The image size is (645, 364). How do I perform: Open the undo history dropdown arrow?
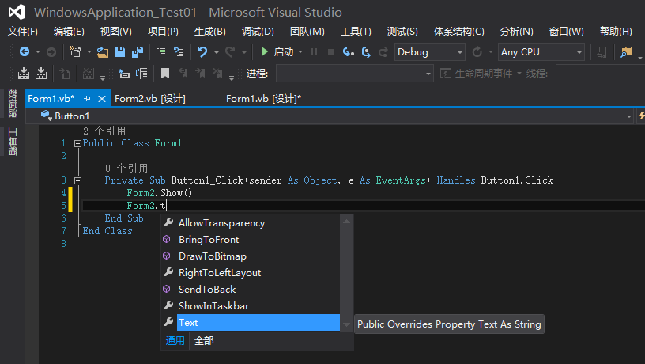[217, 52]
